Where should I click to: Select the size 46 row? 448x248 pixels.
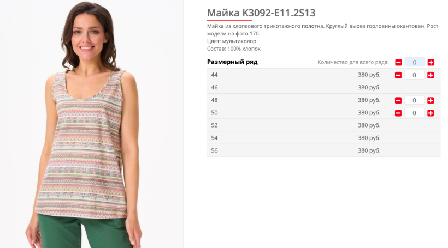(x=324, y=88)
